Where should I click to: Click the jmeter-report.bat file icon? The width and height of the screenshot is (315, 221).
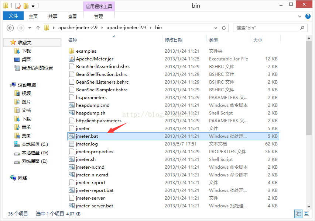pos(72,190)
